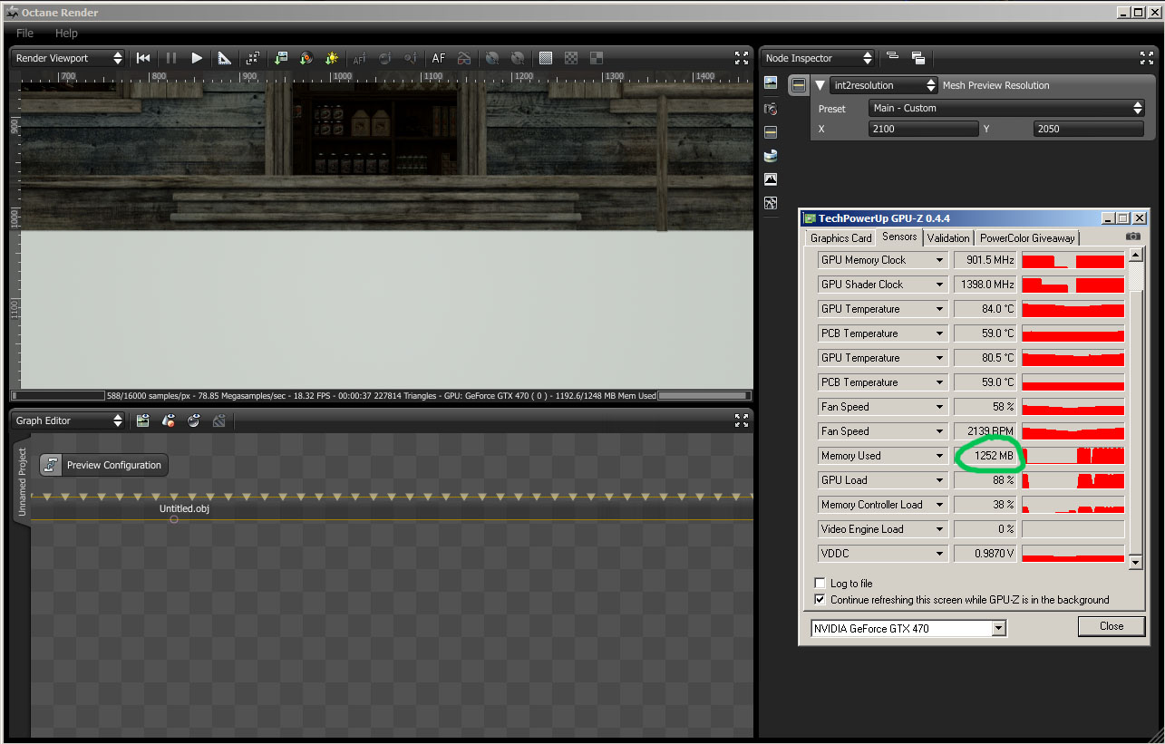This screenshot has width=1165, height=744.
Task: Click the play render button
Action: coord(197,58)
